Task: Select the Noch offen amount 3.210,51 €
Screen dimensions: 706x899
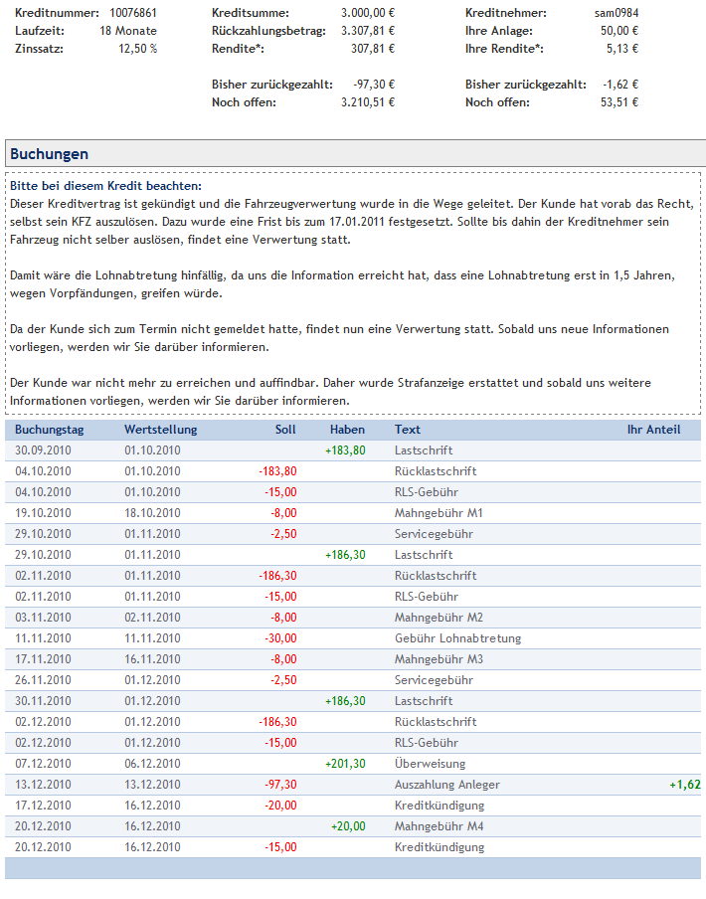Action: click(x=367, y=102)
